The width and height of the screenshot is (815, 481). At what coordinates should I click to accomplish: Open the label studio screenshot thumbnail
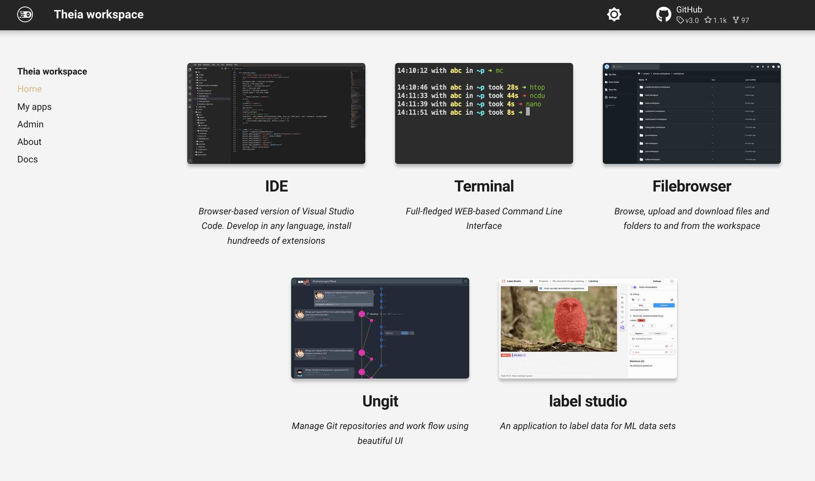[x=588, y=328]
